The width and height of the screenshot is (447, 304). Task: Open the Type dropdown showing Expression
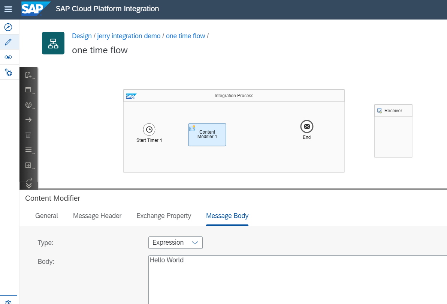(175, 242)
